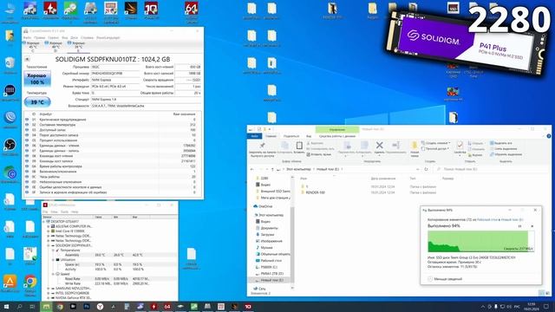Click the New folder icon in ribbon
This screenshot has height=312, width=555.
(415, 146)
